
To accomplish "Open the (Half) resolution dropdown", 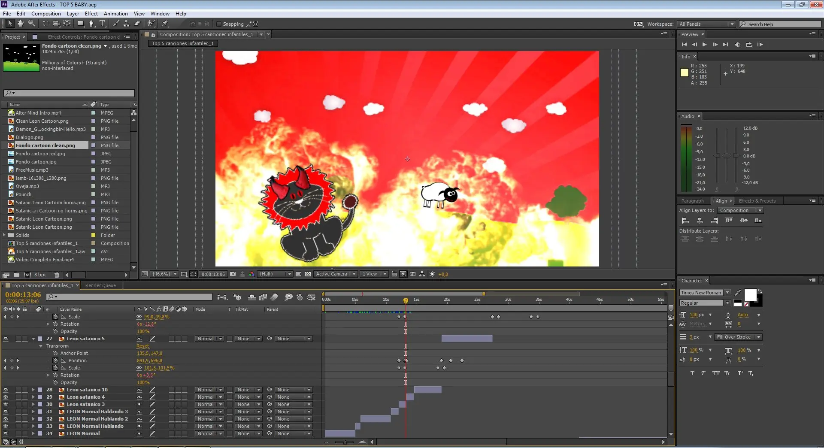I will [275, 274].
